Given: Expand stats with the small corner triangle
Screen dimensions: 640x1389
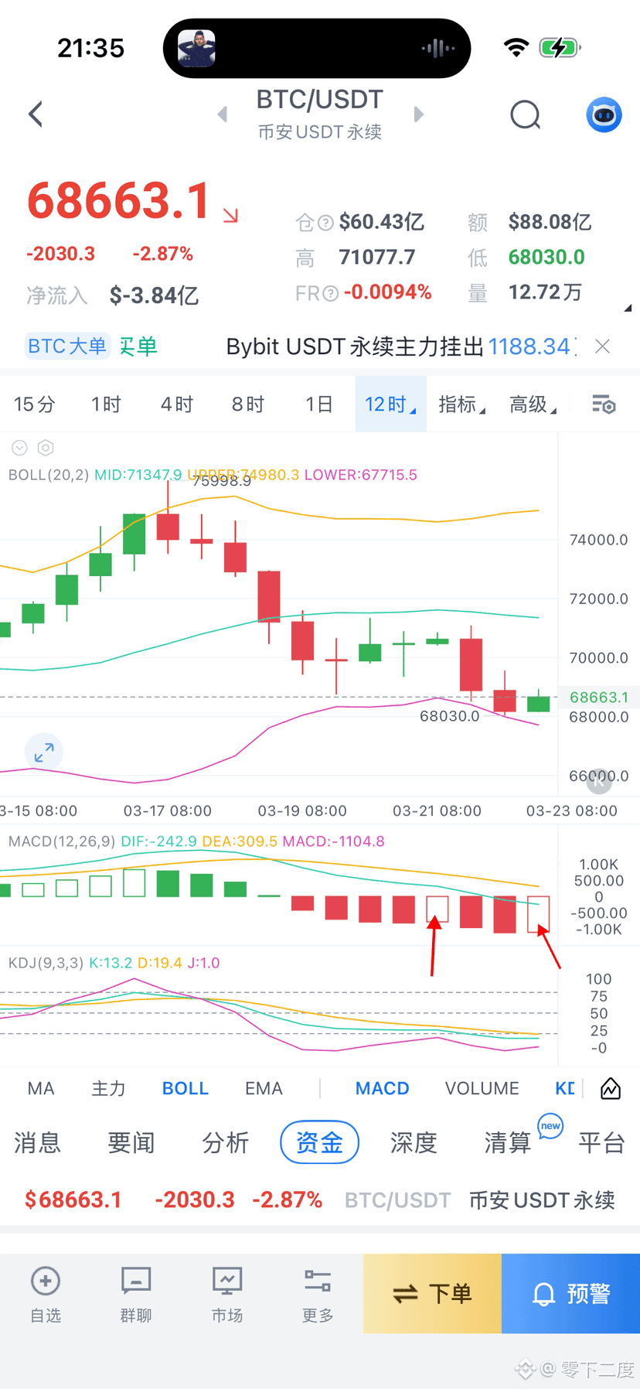Looking at the screenshot, I should [x=628, y=308].
